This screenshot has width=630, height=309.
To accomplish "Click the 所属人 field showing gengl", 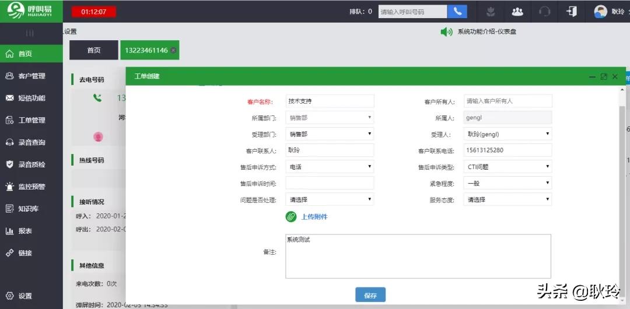I will click(x=508, y=118).
